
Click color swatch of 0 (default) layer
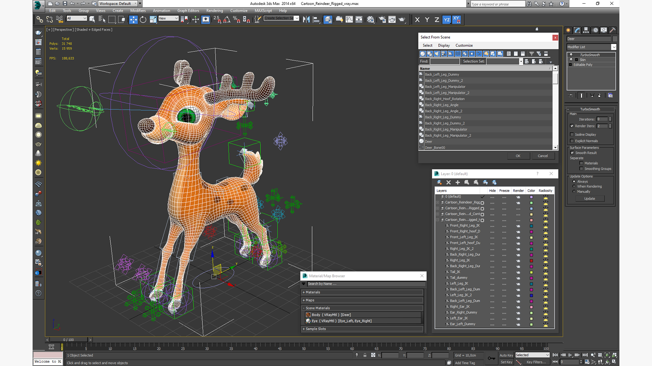click(531, 197)
